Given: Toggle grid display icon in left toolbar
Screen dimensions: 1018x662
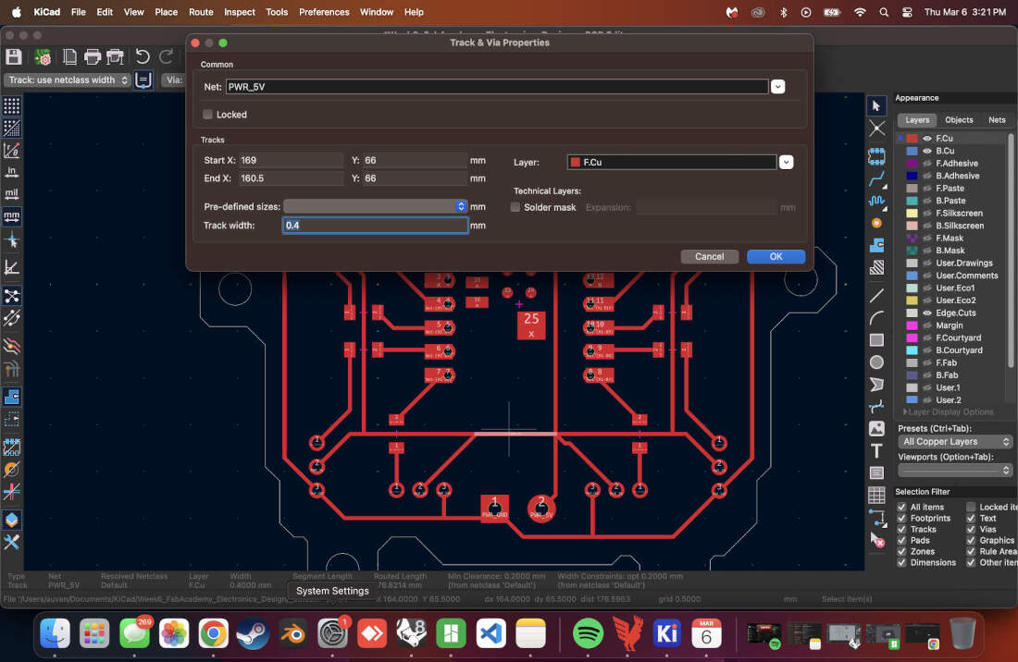Looking at the screenshot, I should 12,105.
